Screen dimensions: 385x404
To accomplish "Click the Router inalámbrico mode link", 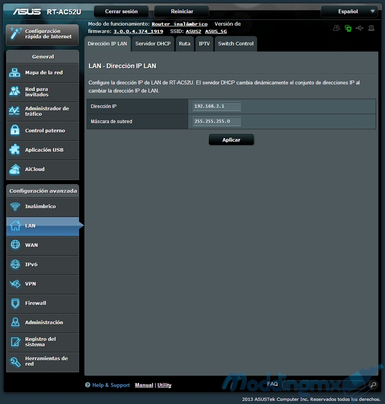I will tap(179, 24).
